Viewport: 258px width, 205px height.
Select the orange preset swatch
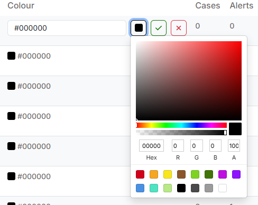tap(154, 174)
